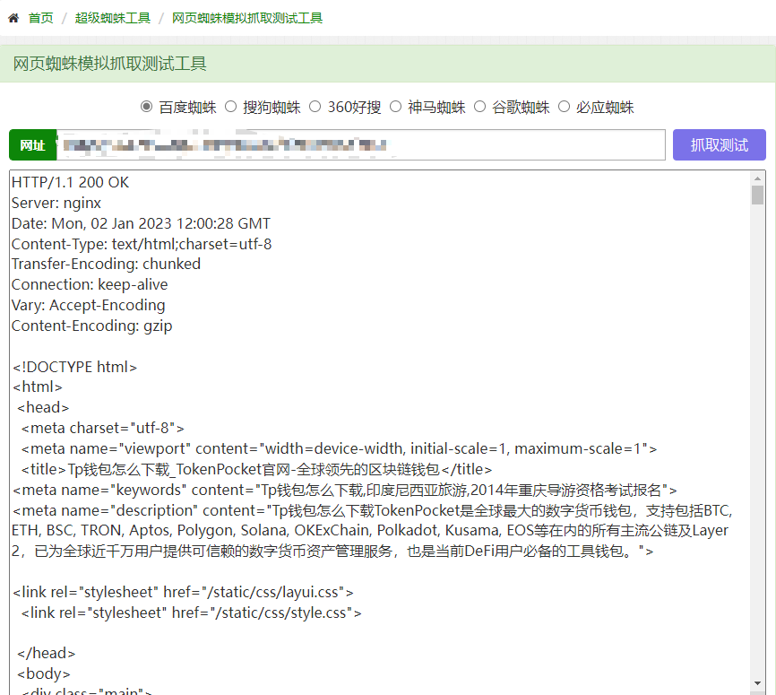
Task: Click the 'Connection: keep-alive' line
Action: tap(90, 285)
